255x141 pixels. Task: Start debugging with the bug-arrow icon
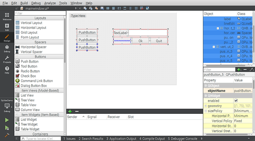(7, 128)
